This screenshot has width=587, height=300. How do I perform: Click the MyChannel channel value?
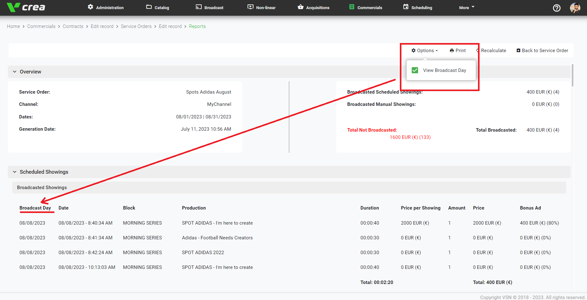click(219, 104)
